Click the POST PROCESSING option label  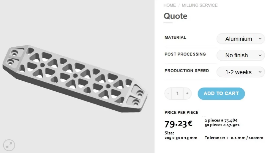[x=185, y=54]
